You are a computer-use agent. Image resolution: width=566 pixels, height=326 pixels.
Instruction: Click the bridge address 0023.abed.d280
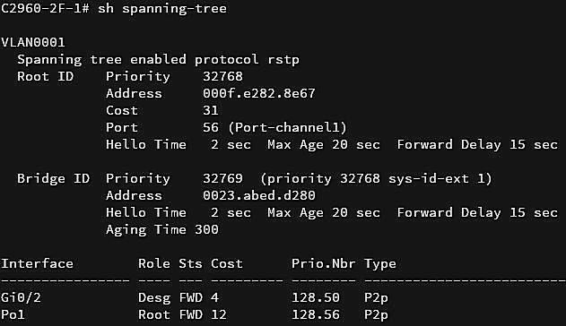(x=259, y=195)
